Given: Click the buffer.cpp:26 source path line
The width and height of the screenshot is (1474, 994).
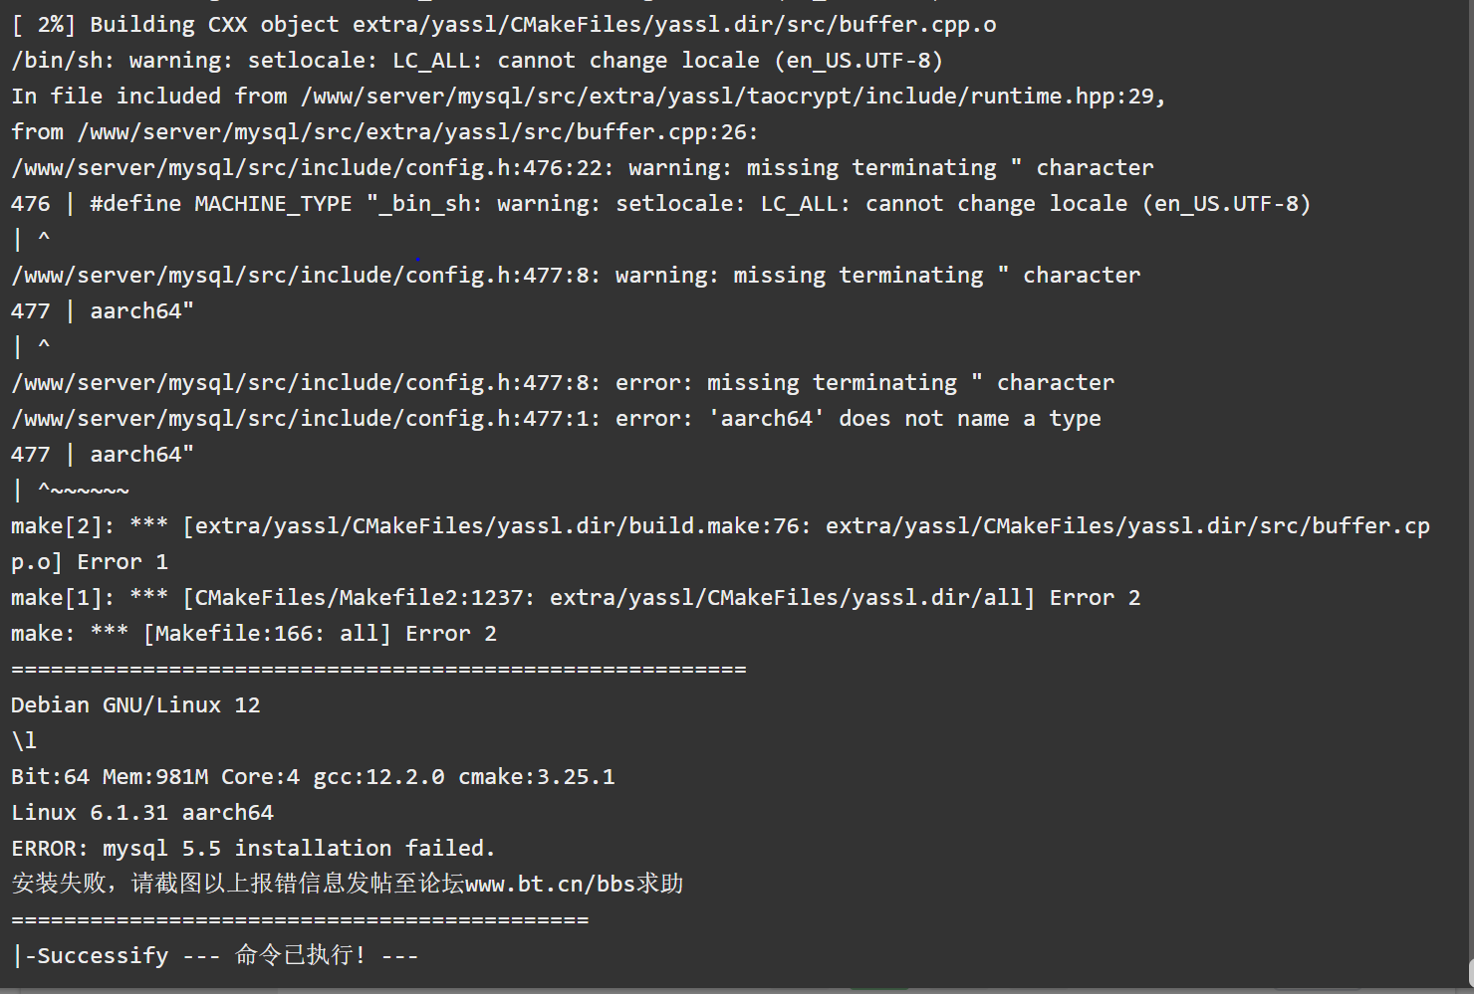Looking at the screenshot, I should [384, 131].
